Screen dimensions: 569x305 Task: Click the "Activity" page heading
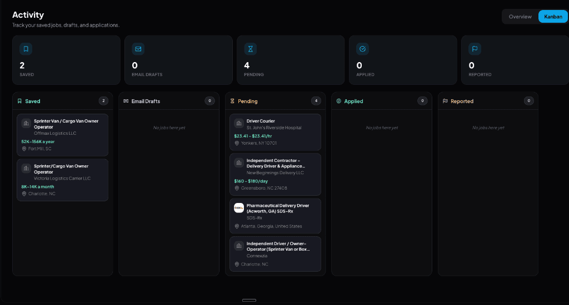[28, 15]
